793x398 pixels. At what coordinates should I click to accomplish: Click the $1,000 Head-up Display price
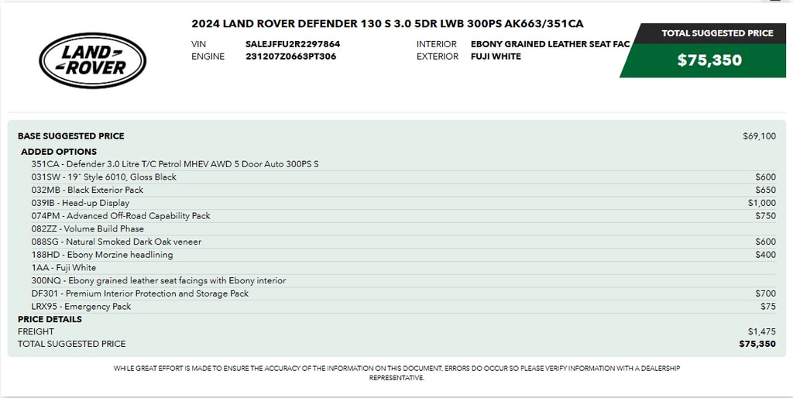[x=762, y=203]
